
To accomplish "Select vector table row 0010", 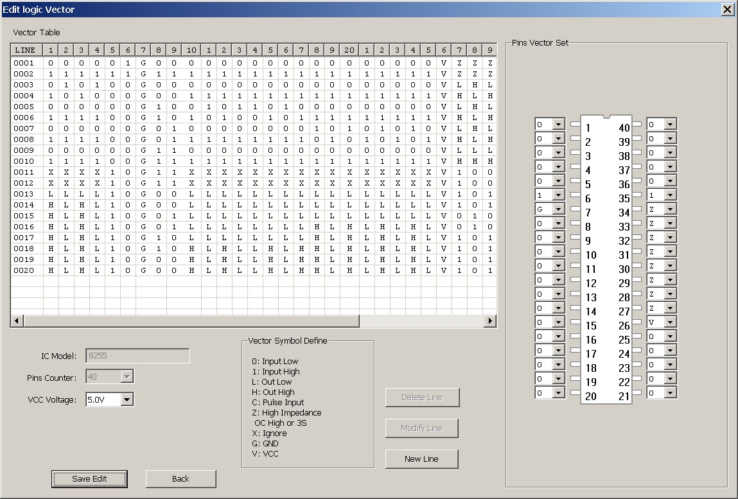I will tap(24, 161).
